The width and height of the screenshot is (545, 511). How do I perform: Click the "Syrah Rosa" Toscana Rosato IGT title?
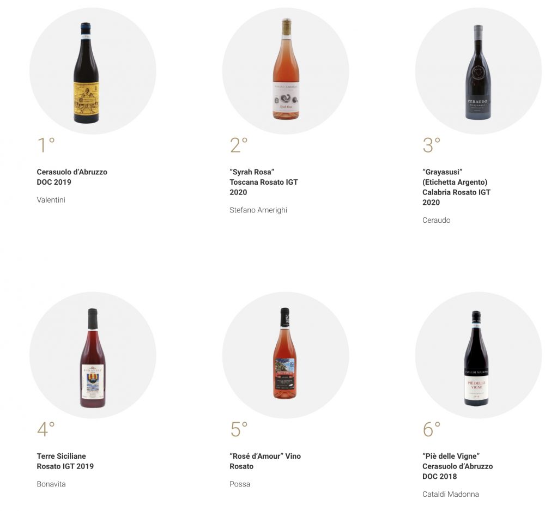264,182
